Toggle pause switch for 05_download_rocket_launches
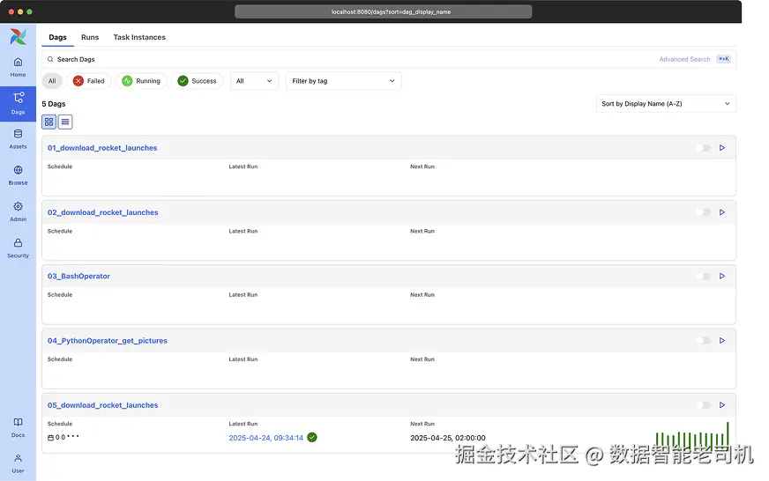769x481 pixels. point(703,405)
